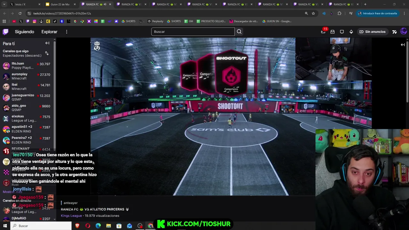The image size is (409, 230).
Task: Go back in browser history
Action: (4, 13)
